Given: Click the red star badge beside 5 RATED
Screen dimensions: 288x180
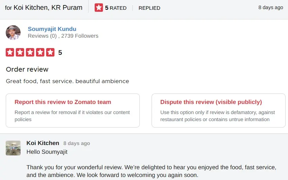Looking at the screenshot, I should click(99, 8).
